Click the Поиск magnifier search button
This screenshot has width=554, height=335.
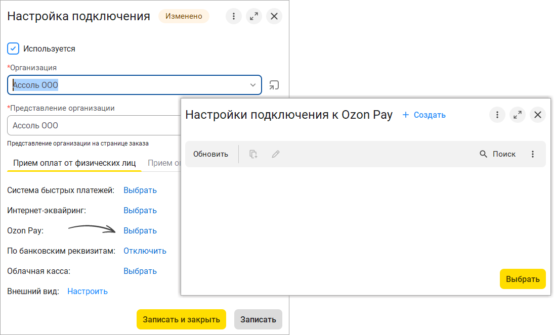click(497, 154)
